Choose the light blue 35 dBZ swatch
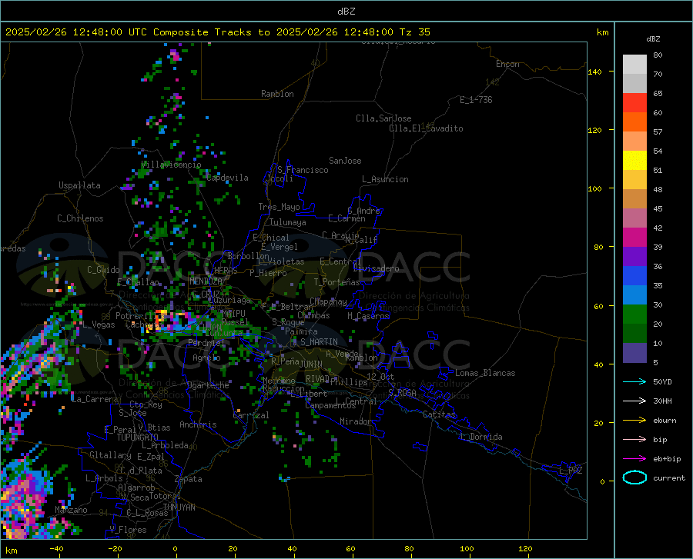Viewport: 693px width, 559px height. pyautogui.click(x=634, y=294)
